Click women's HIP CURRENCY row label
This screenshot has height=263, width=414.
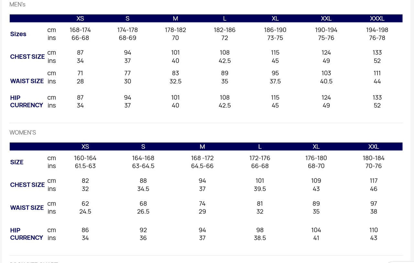pyautogui.click(x=27, y=234)
